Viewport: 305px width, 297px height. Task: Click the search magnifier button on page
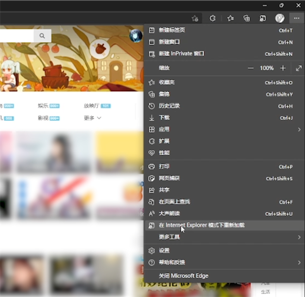[x=42, y=36]
